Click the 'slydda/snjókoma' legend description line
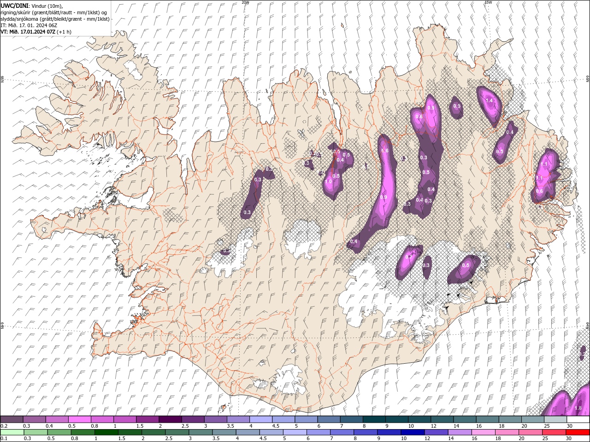 [55, 19]
